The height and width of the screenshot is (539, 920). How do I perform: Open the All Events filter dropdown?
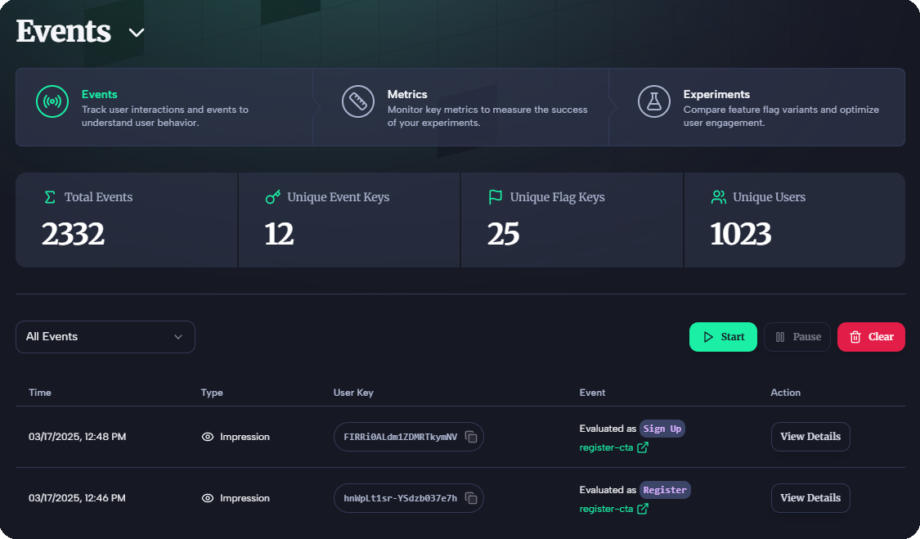(105, 336)
